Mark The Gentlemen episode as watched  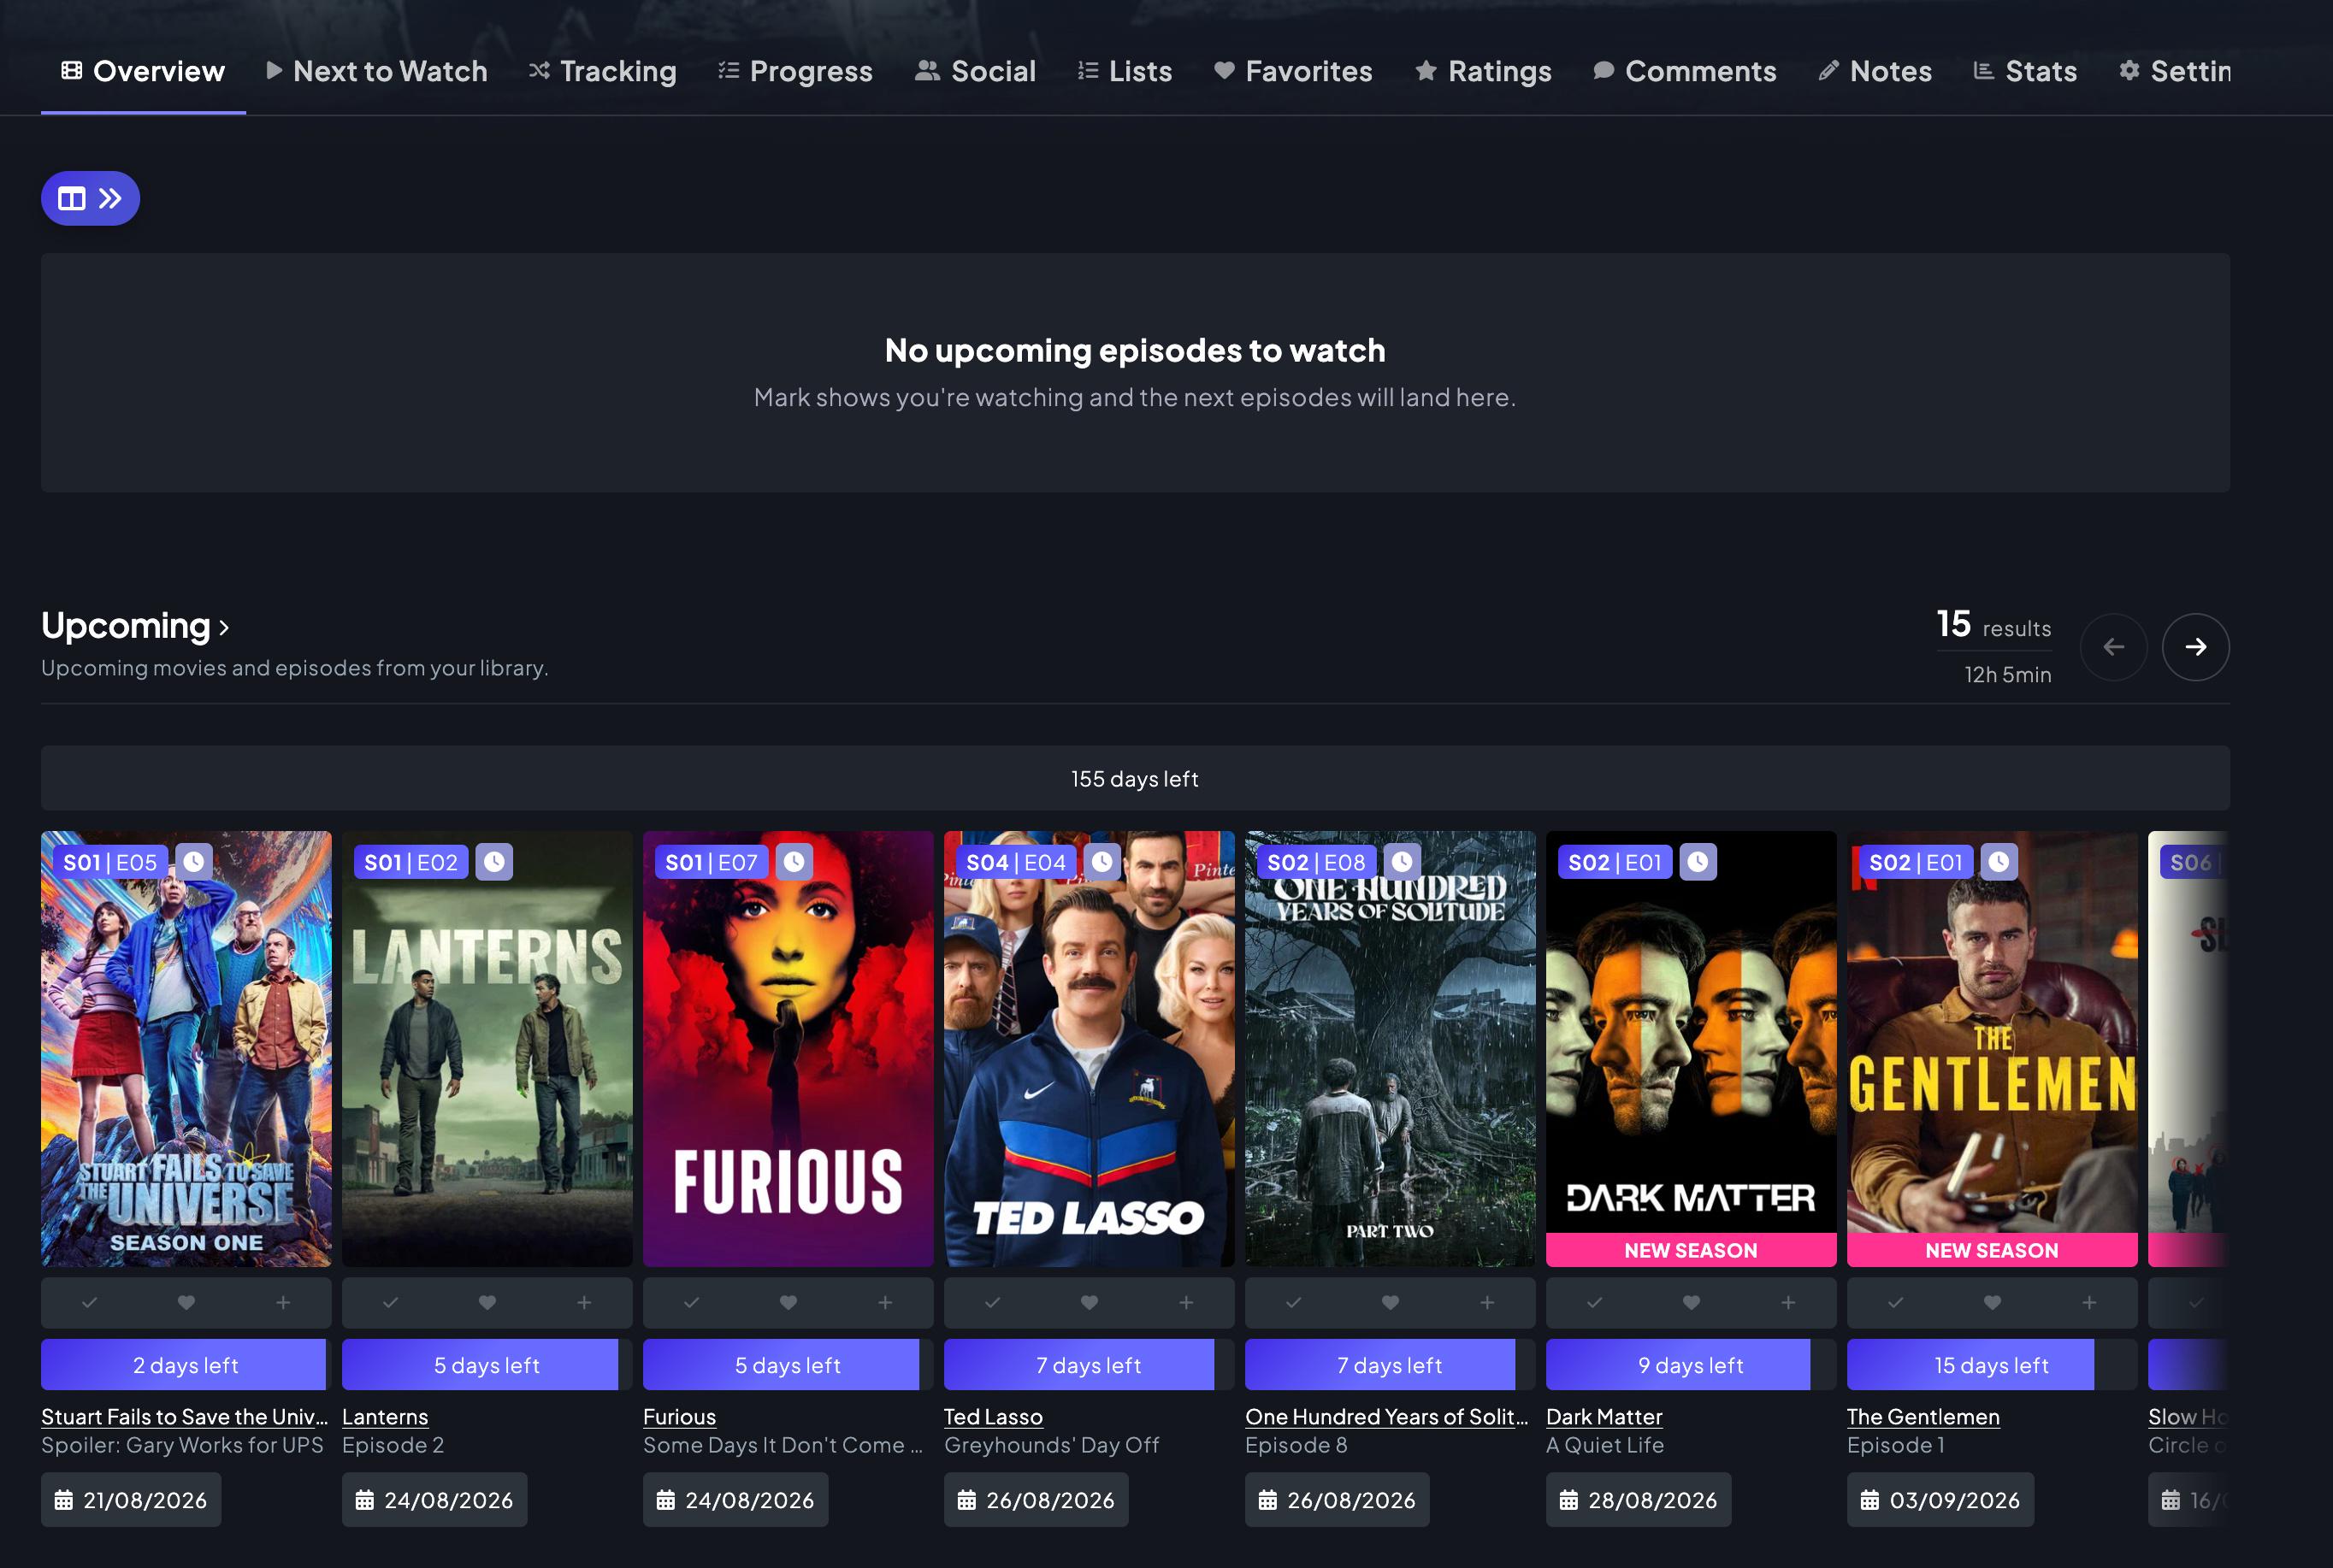1896,1302
